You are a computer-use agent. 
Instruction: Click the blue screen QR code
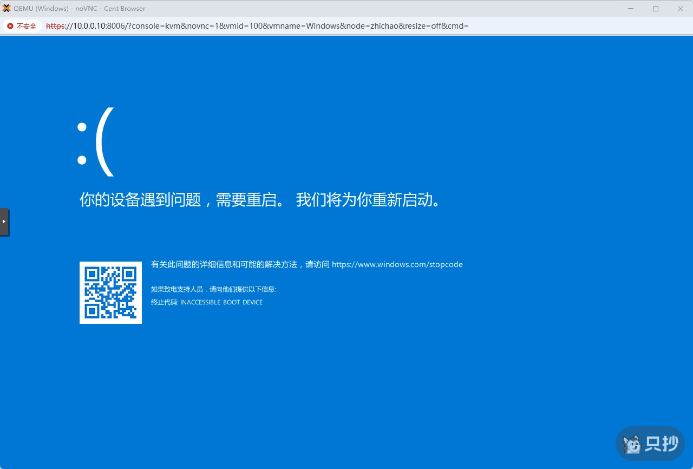pos(110,292)
